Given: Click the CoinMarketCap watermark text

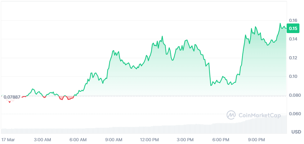Looking at the screenshot, I should [x=259, y=115].
